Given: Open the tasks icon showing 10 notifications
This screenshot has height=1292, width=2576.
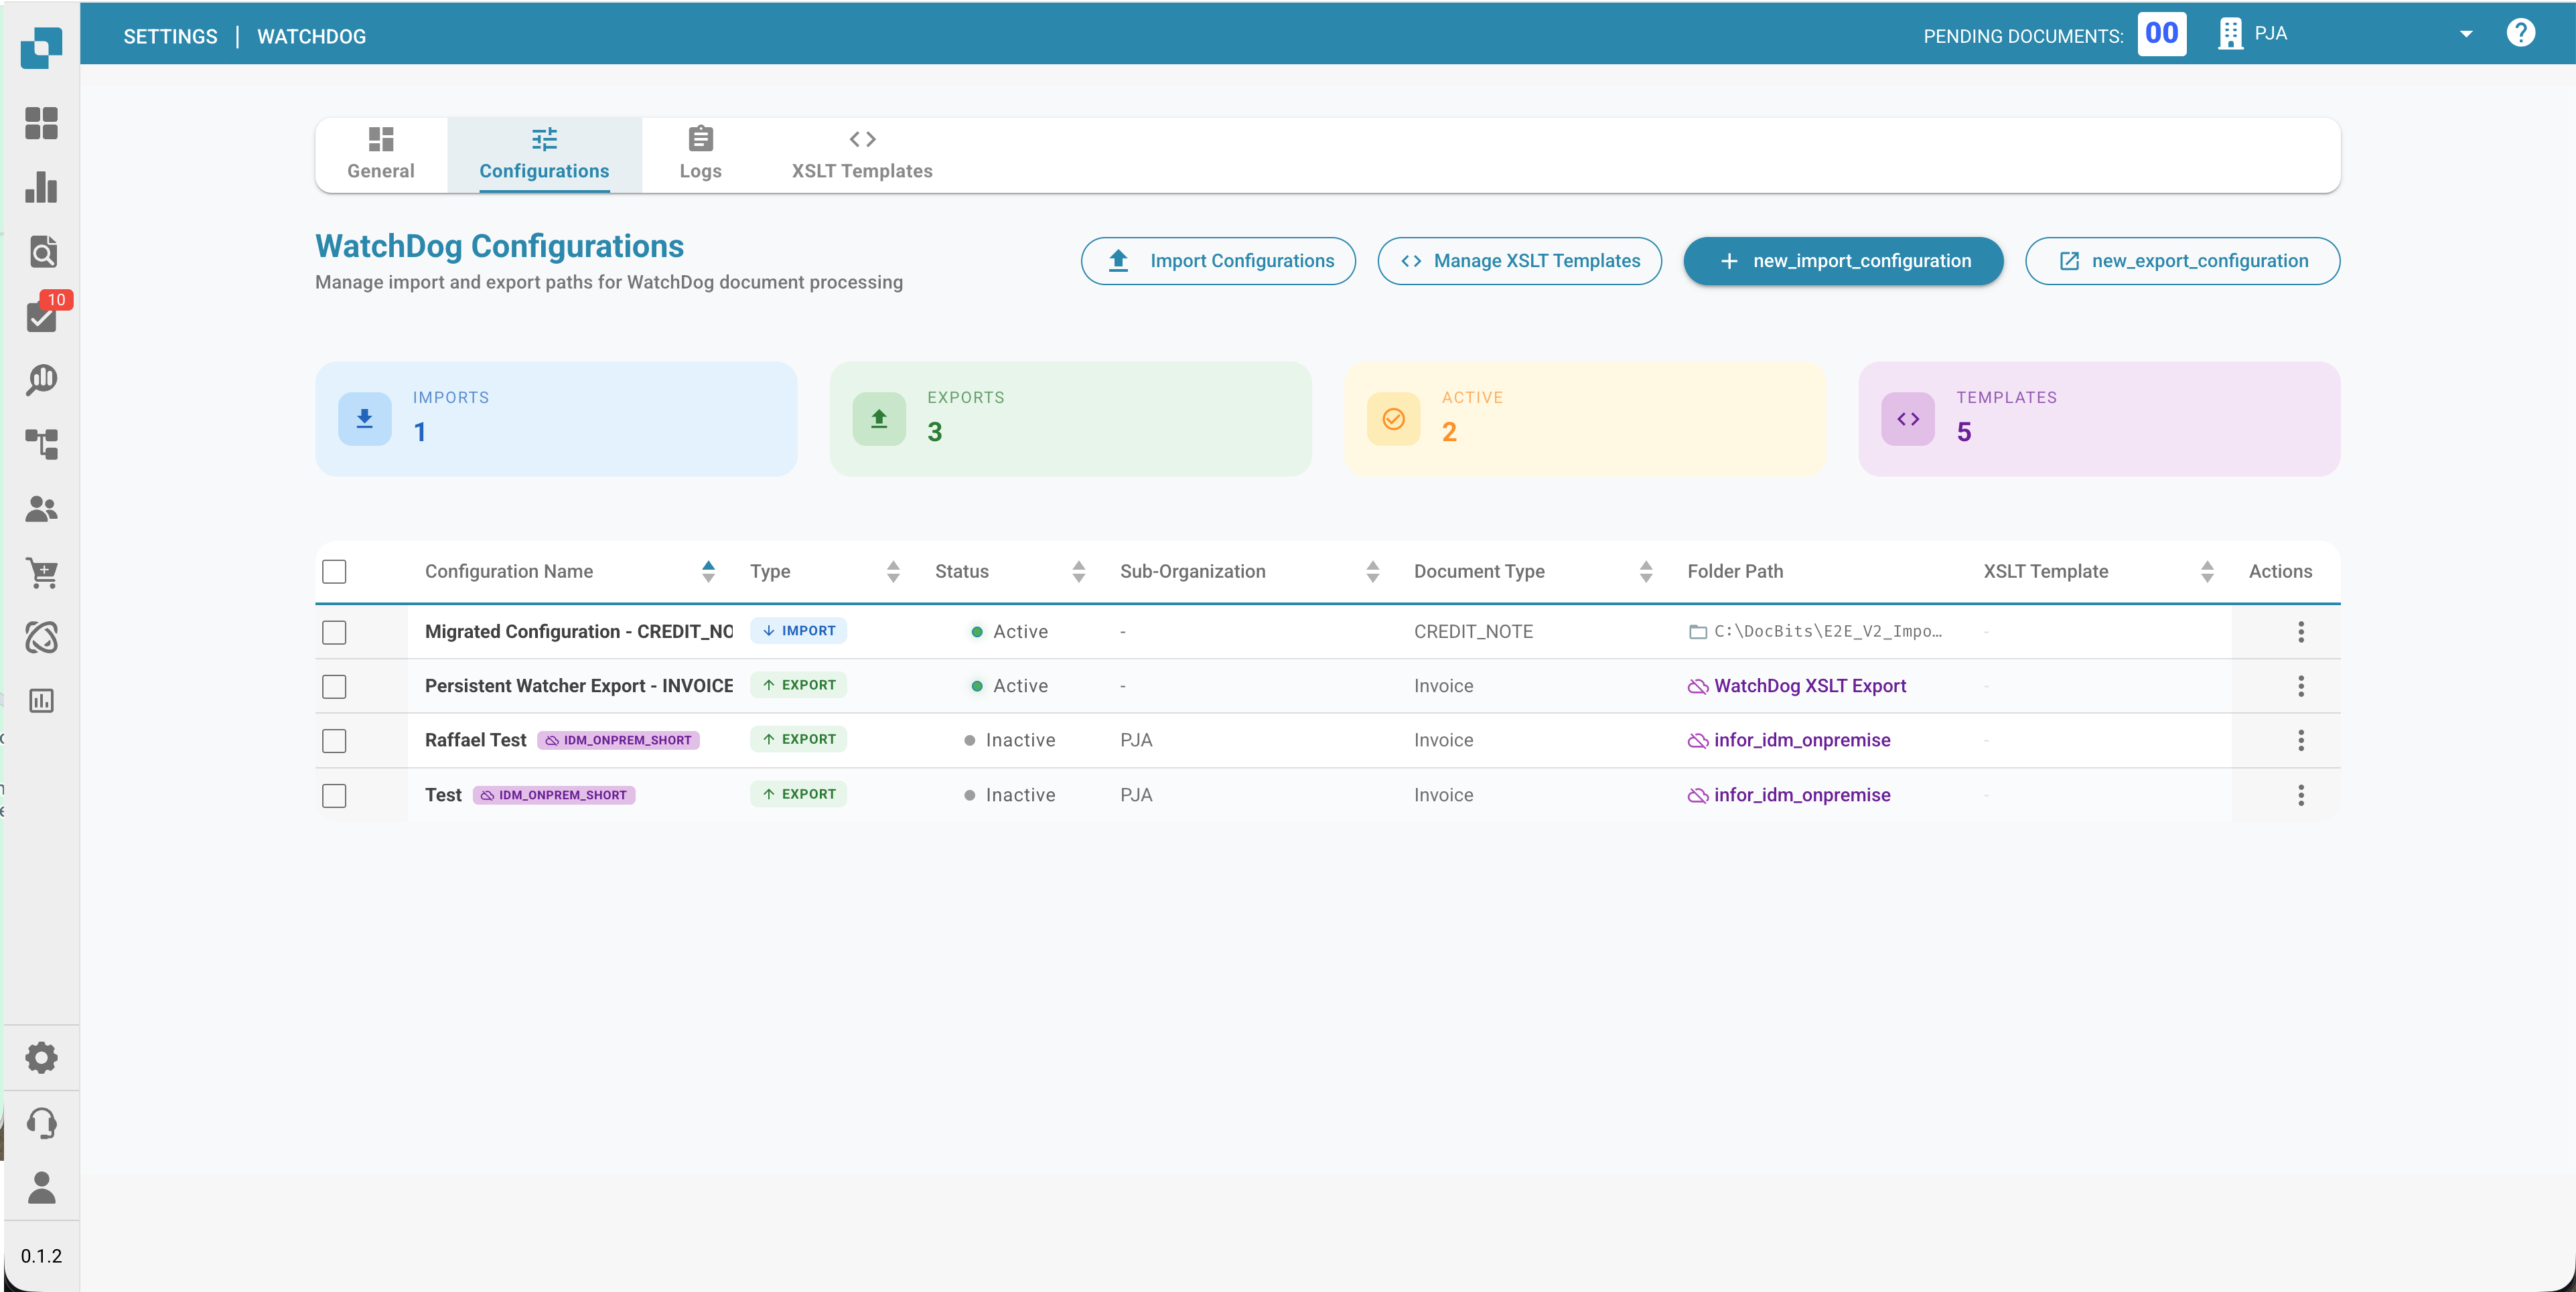Looking at the screenshot, I should (x=41, y=318).
